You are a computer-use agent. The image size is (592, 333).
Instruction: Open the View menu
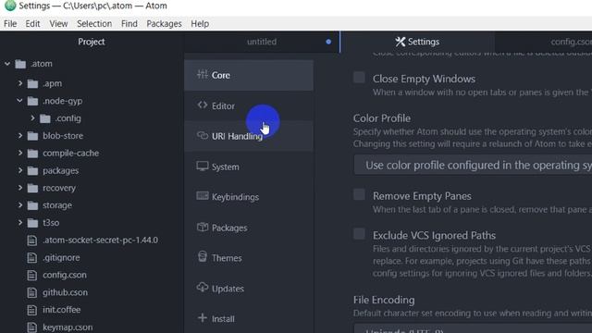(58, 23)
